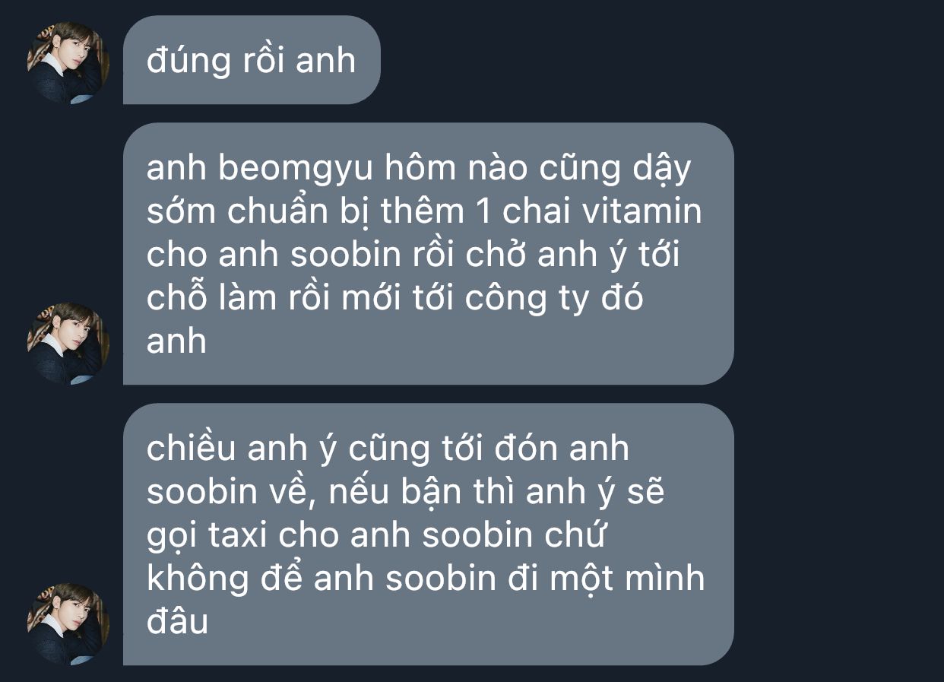944x682 pixels.
Task: Click the word "đâu" ending the last message
Action: (x=177, y=623)
